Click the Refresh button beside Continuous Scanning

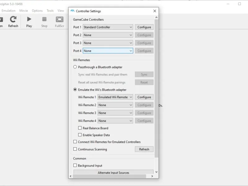click(144, 149)
